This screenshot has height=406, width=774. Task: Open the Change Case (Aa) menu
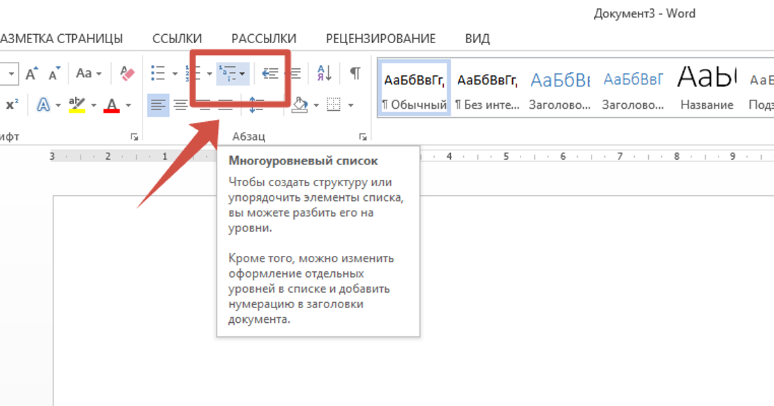(x=88, y=73)
